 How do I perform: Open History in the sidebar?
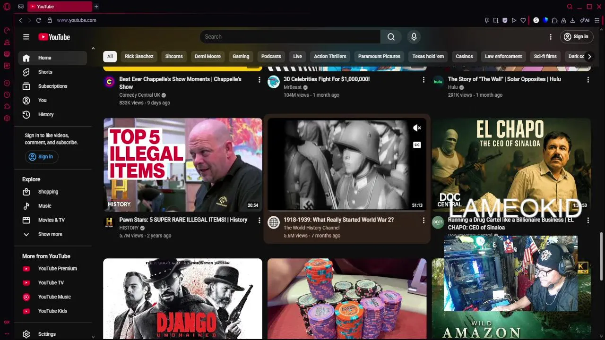coord(52,114)
